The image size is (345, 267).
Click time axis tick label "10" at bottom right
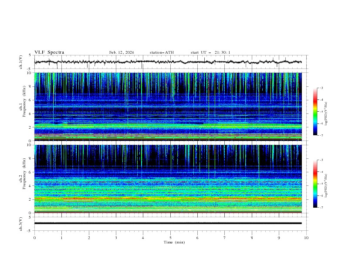[306, 238]
